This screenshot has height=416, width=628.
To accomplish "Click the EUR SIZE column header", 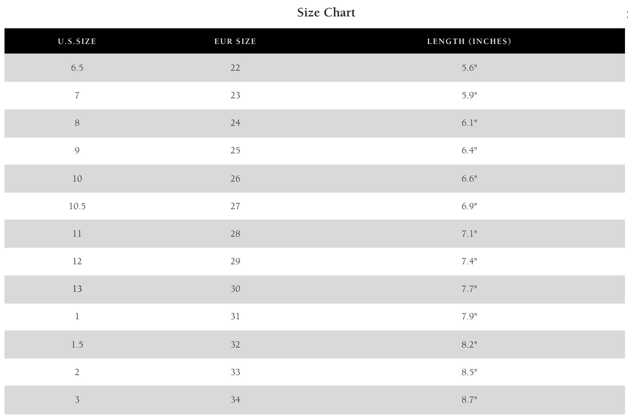I will click(235, 42).
